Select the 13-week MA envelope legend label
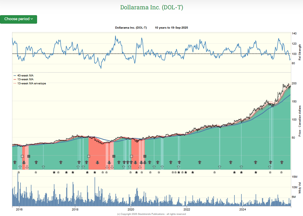This screenshot has width=303, height=216. coord(32,83)
